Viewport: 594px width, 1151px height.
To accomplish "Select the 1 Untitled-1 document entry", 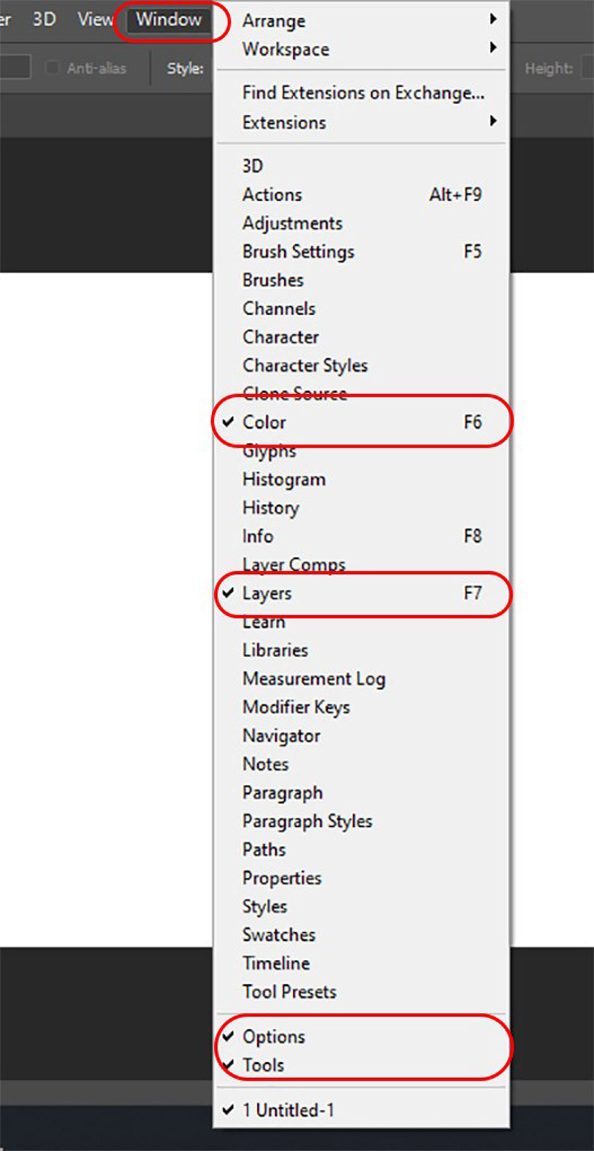I will (361, 1110).
